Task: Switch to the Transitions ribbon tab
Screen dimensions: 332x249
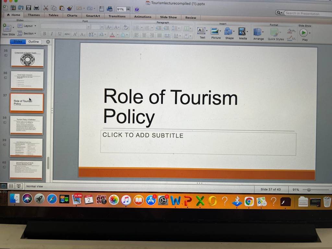Action: click(117, 16)
